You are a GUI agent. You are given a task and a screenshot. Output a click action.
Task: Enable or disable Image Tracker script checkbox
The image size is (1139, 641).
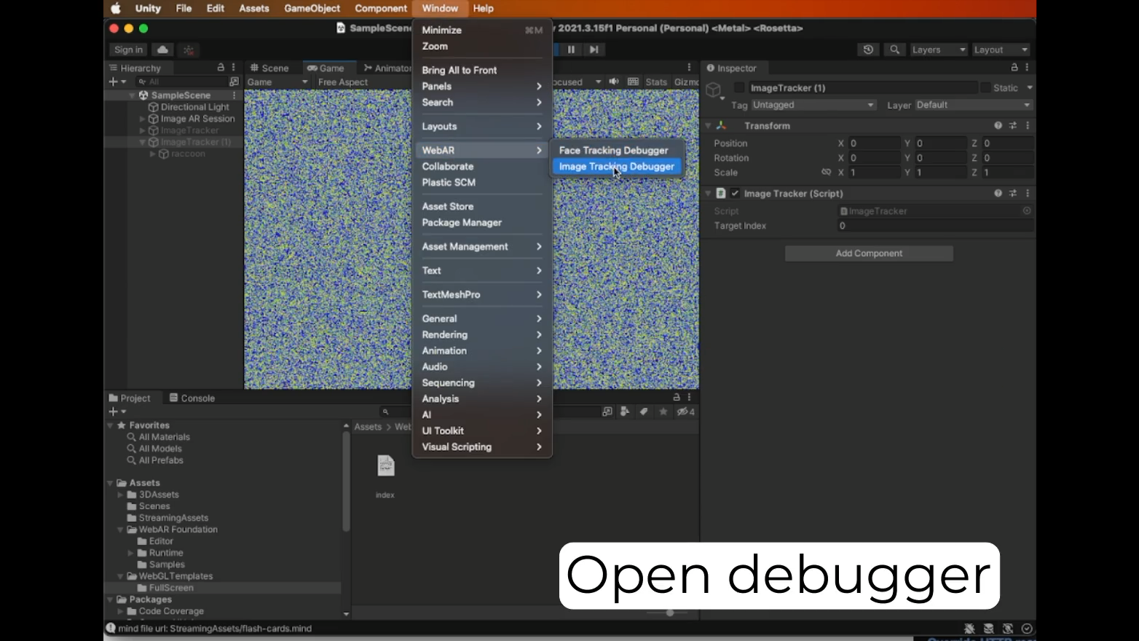tap(735, 193)
